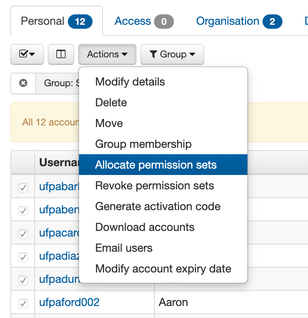Select Delete in the Actions menu
The image size is (308, 318).
click(x=111, y=103)
